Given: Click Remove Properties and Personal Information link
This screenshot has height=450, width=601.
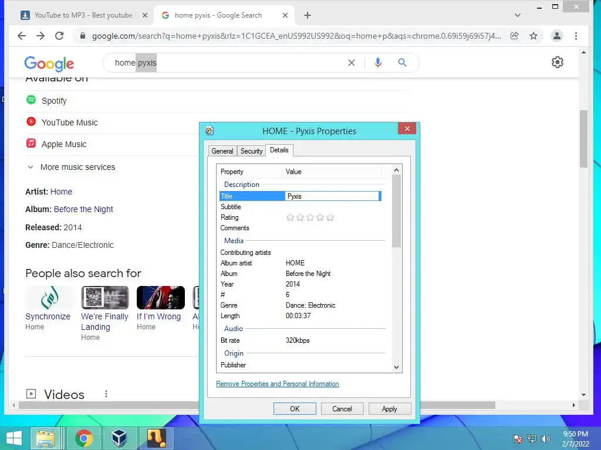Looking at the screenshot, I should pyautogui.click(x=278, y=384).
